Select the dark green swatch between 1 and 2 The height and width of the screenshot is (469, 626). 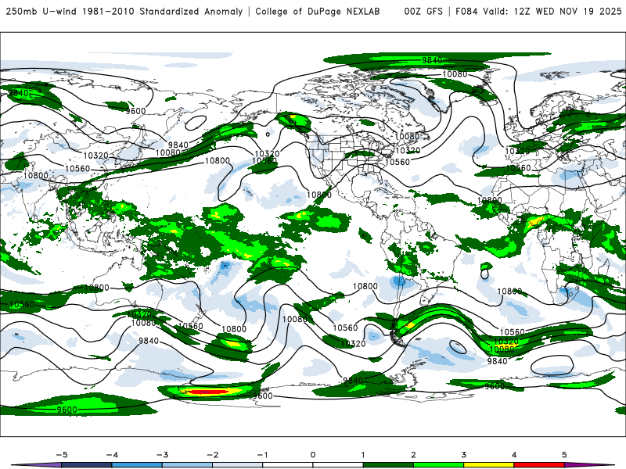388,465
